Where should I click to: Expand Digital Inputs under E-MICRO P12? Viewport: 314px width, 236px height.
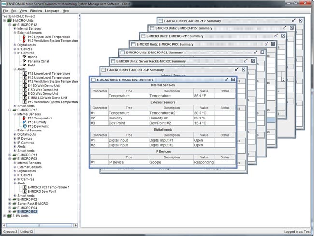(14, 45)
